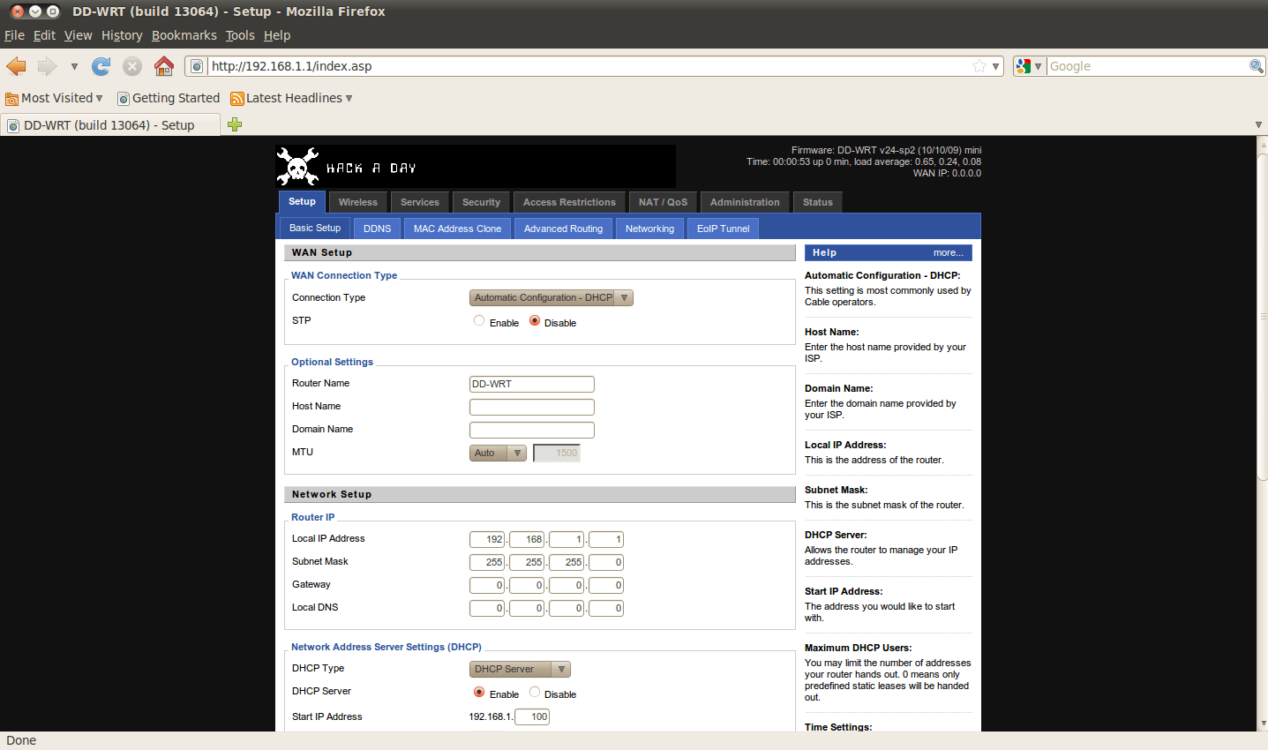Screen dimensions: 1268x750
Task: Click the page vertical scrollbar
Action: click(x=1262, y=318)
